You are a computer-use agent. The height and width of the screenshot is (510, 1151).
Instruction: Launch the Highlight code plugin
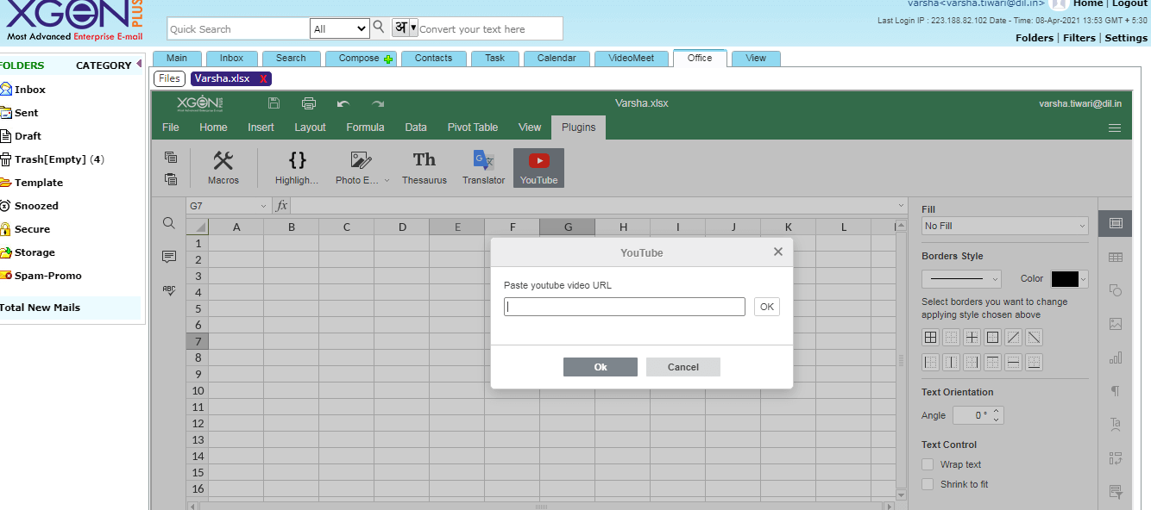coord(297,168)
